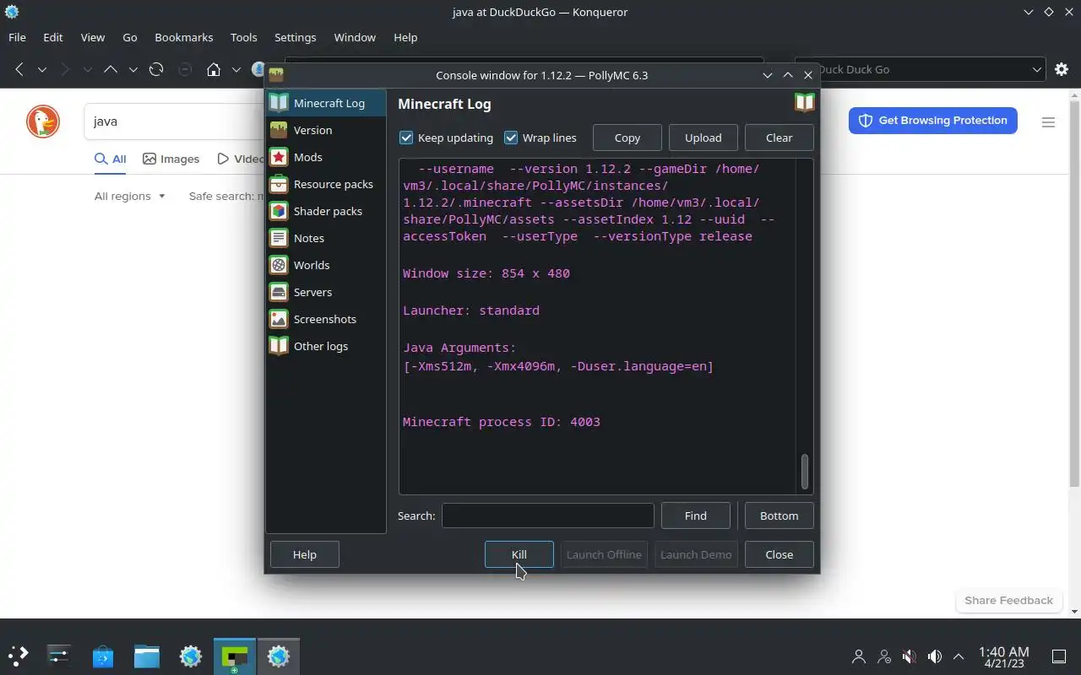Focus the log Search input field
Screen dimensions: 1081x675
548,516
